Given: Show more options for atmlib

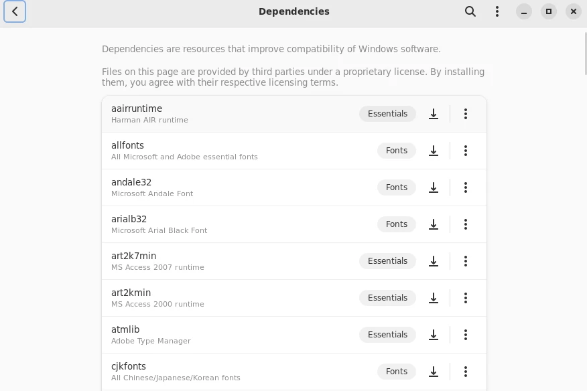Looking at the screenshot, I should coord(466,335).
